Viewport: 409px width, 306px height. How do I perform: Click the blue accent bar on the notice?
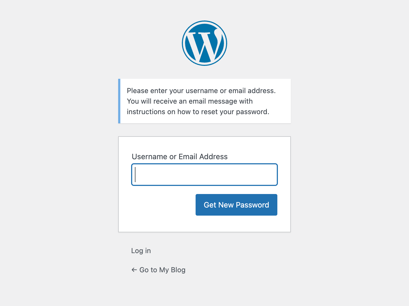click(x=120, y=101)
